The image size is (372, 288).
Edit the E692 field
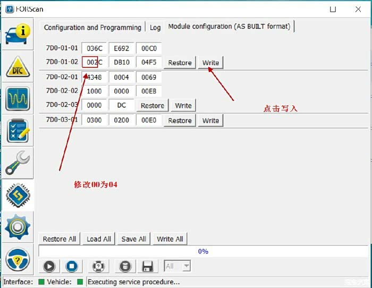122,48
